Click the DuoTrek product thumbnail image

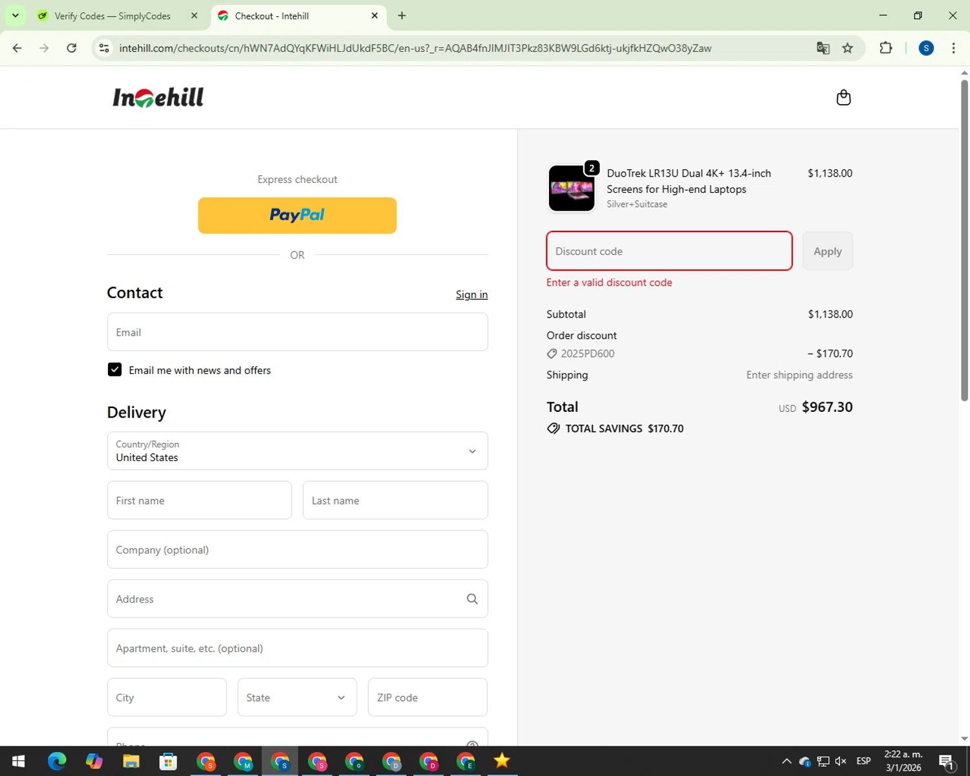point(572,188)
